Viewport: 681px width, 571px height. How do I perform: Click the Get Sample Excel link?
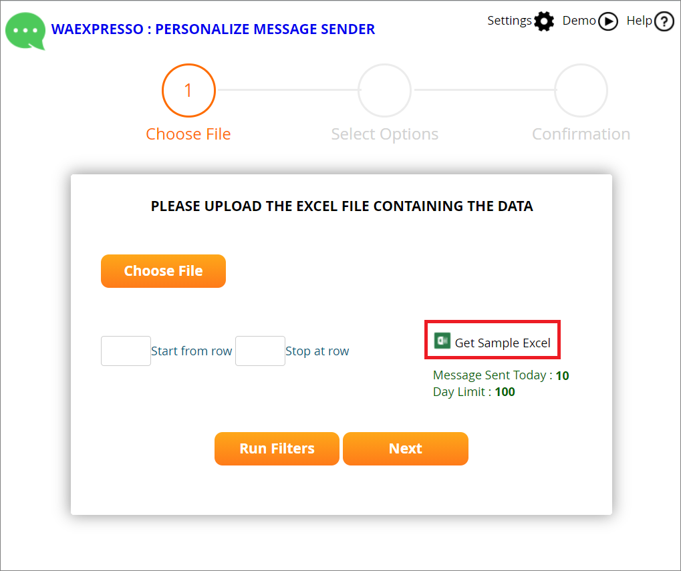pyautogui.click(x=503, y=343)
